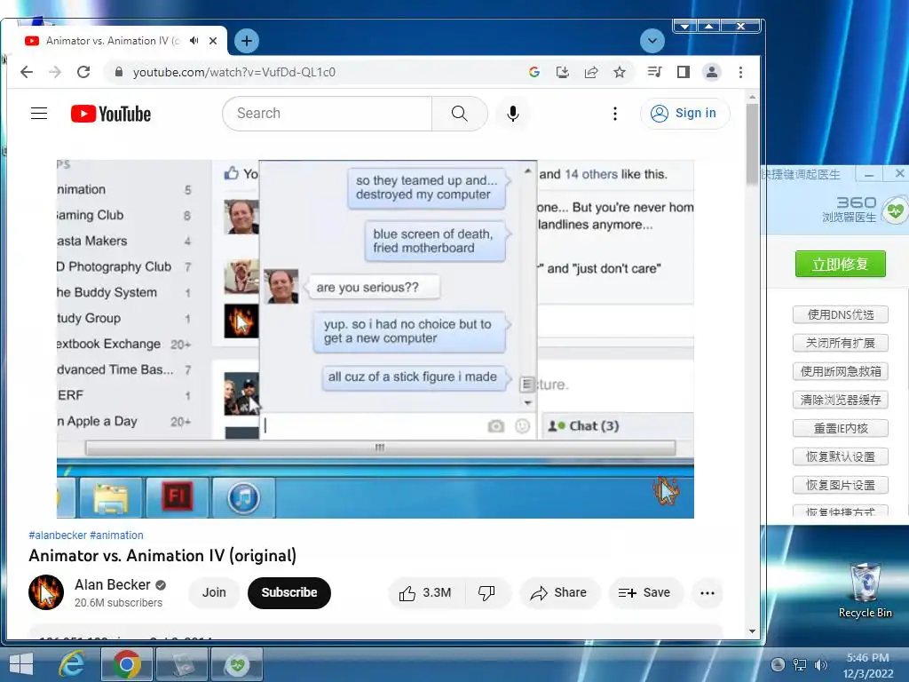Click 关闭所有扩展 in 360 panel
The height and width of the screenshot is (682, 909).
[840, 343]
